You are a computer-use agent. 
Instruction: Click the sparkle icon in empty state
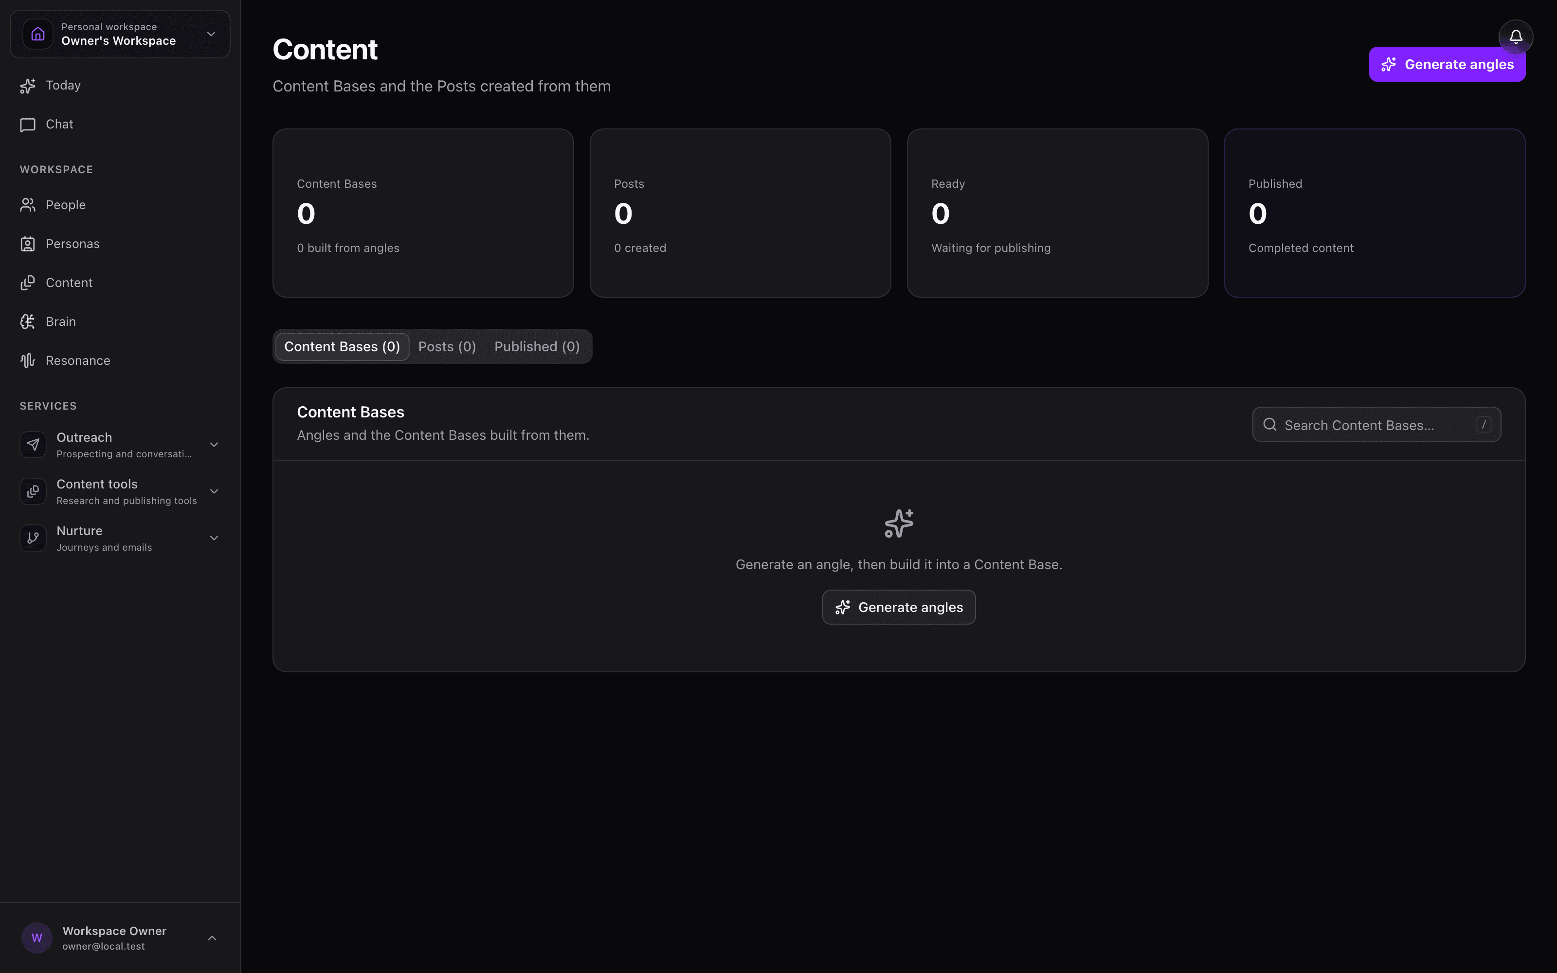point(899,523)
